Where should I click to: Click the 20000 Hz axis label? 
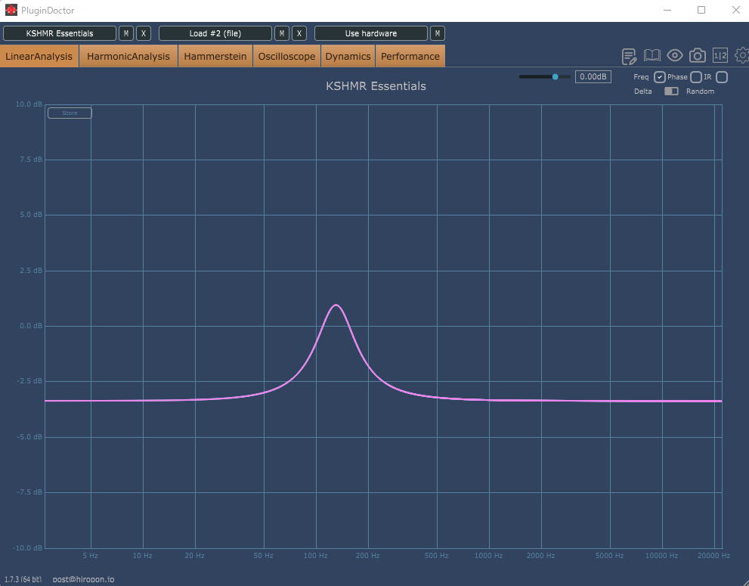713,556
